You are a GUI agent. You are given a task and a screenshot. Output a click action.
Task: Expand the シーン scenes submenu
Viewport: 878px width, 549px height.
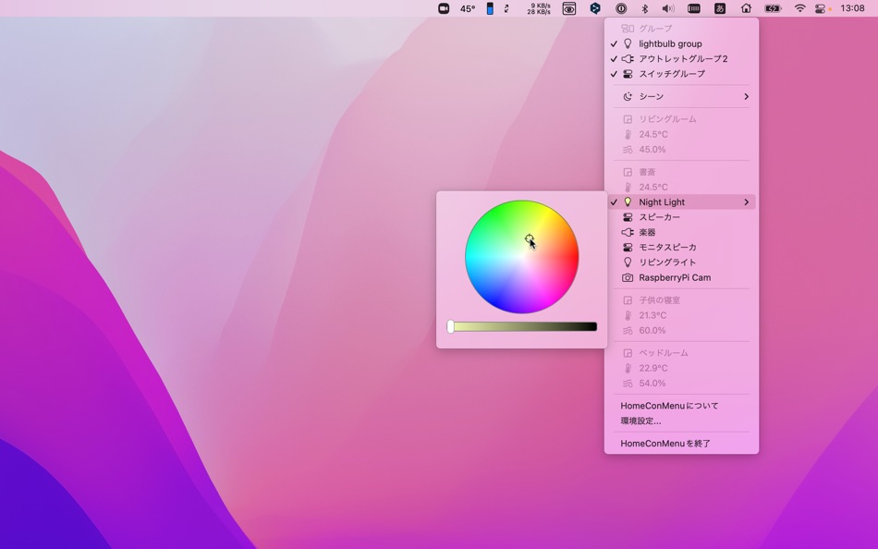tap(681, 96)
